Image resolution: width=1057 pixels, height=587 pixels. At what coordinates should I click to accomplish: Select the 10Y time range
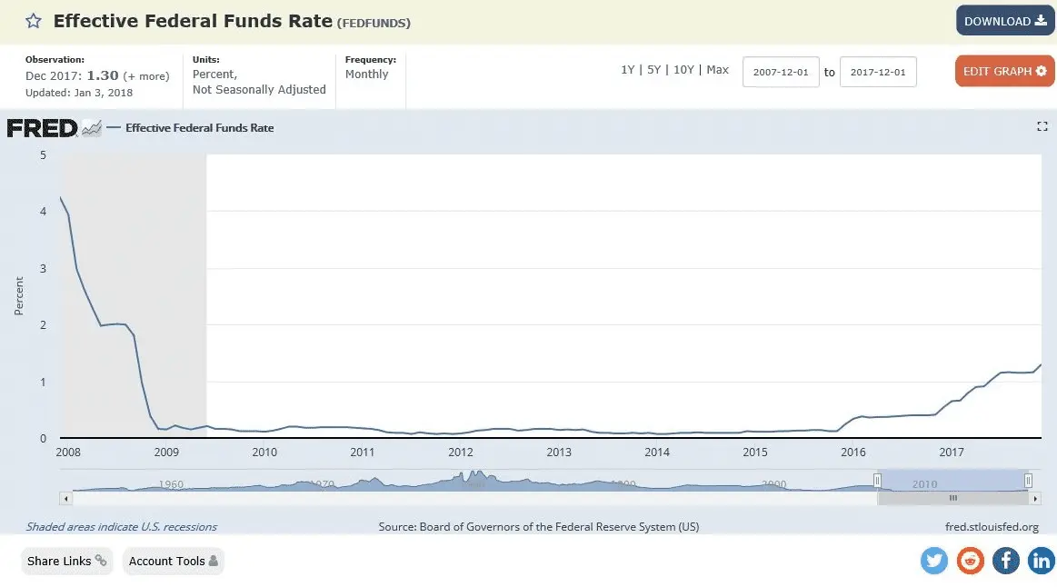click(683, 70)
